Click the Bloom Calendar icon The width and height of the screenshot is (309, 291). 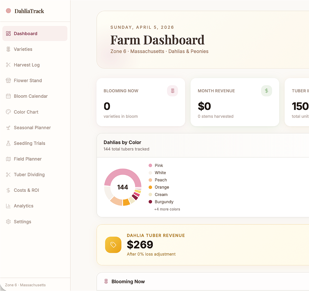coord(9,96)
